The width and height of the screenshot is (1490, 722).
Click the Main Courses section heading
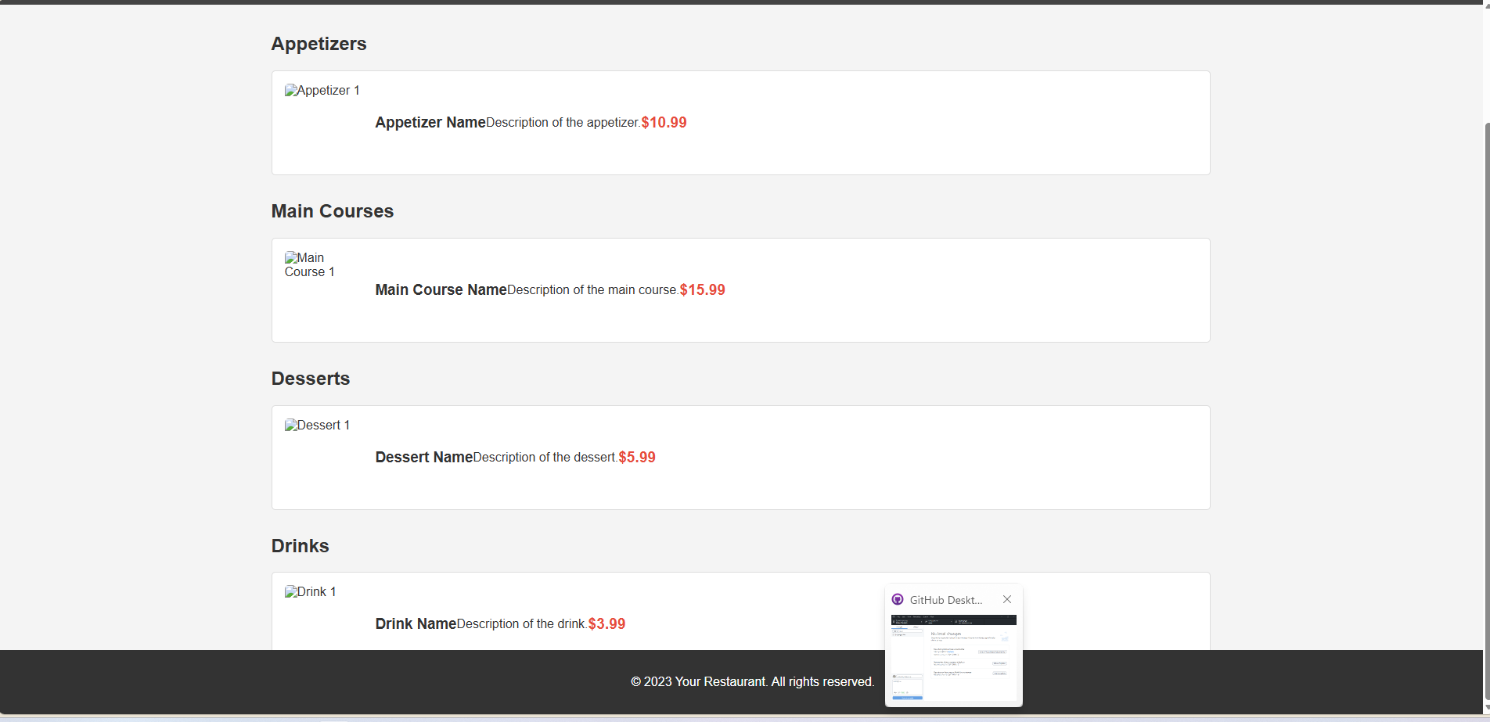[333, 211]
